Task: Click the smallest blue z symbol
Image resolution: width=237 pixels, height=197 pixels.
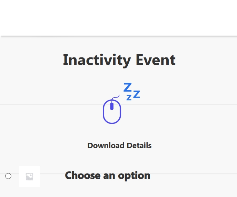Action: (129, 98)
